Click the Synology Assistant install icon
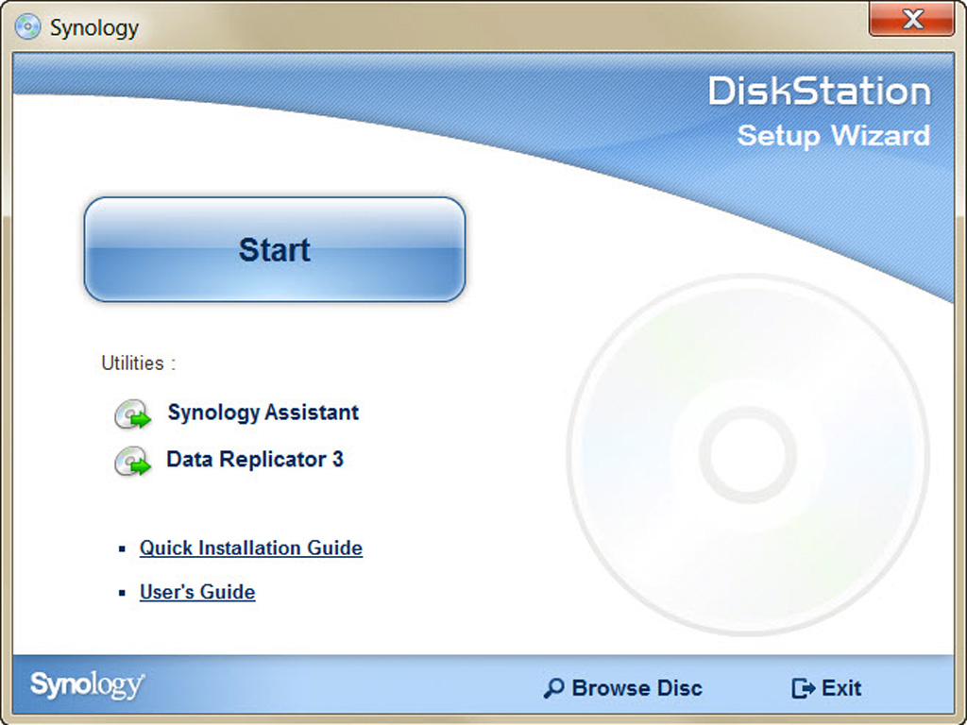Screen dimensions: 967x725 click(132, 413)
